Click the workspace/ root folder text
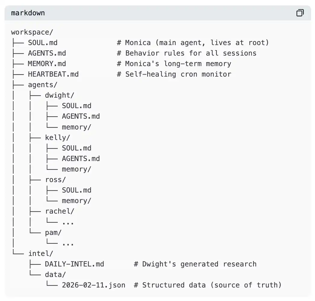The height and width of the screenshot is (301, 315). pos(32,32)
